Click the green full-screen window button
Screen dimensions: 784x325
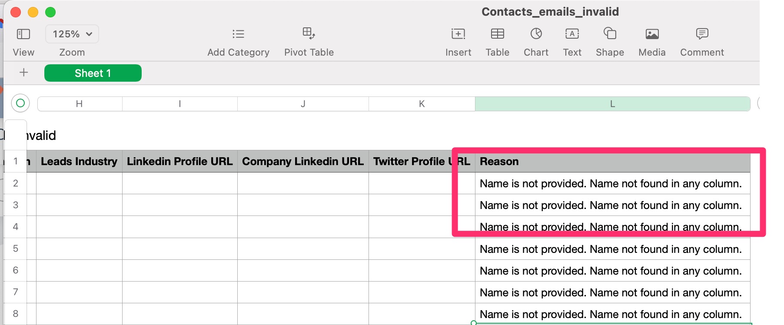tap(50, 12)
